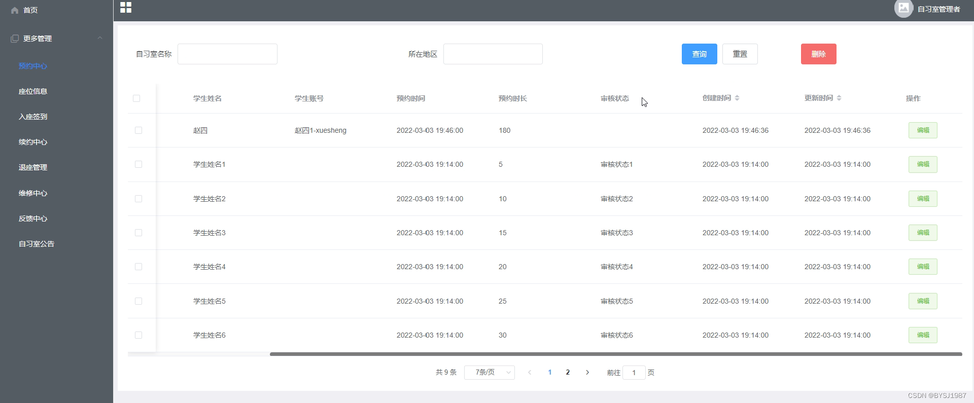
Task: Open 维修中心 menu item
Action: (x=33, y=193)
